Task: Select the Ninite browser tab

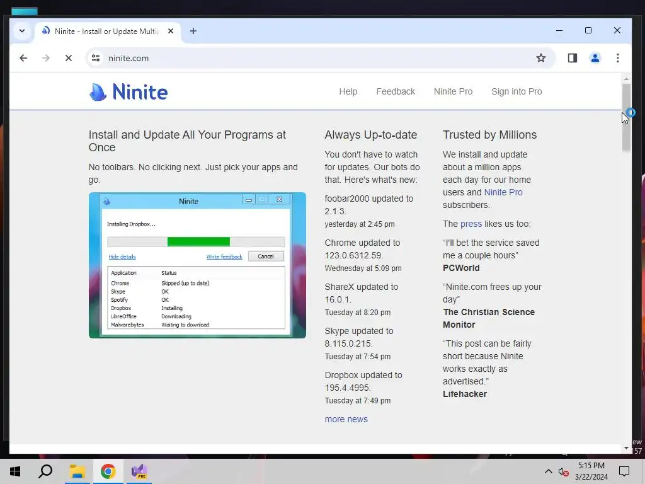Action: tap(108, 32)
